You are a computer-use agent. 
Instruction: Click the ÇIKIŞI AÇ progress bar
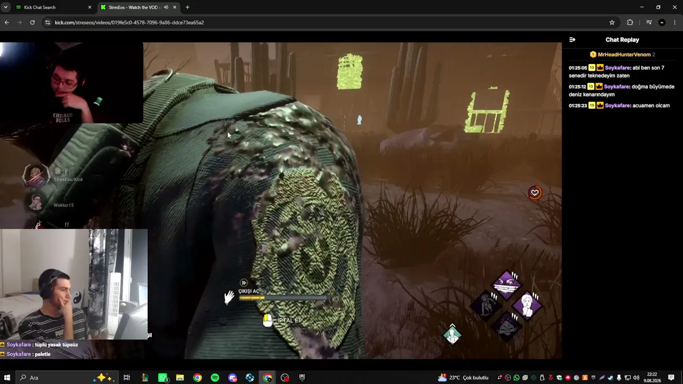(x=283, y=298)
